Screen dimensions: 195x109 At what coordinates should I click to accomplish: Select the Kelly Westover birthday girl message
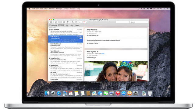[x=66, y=39]
